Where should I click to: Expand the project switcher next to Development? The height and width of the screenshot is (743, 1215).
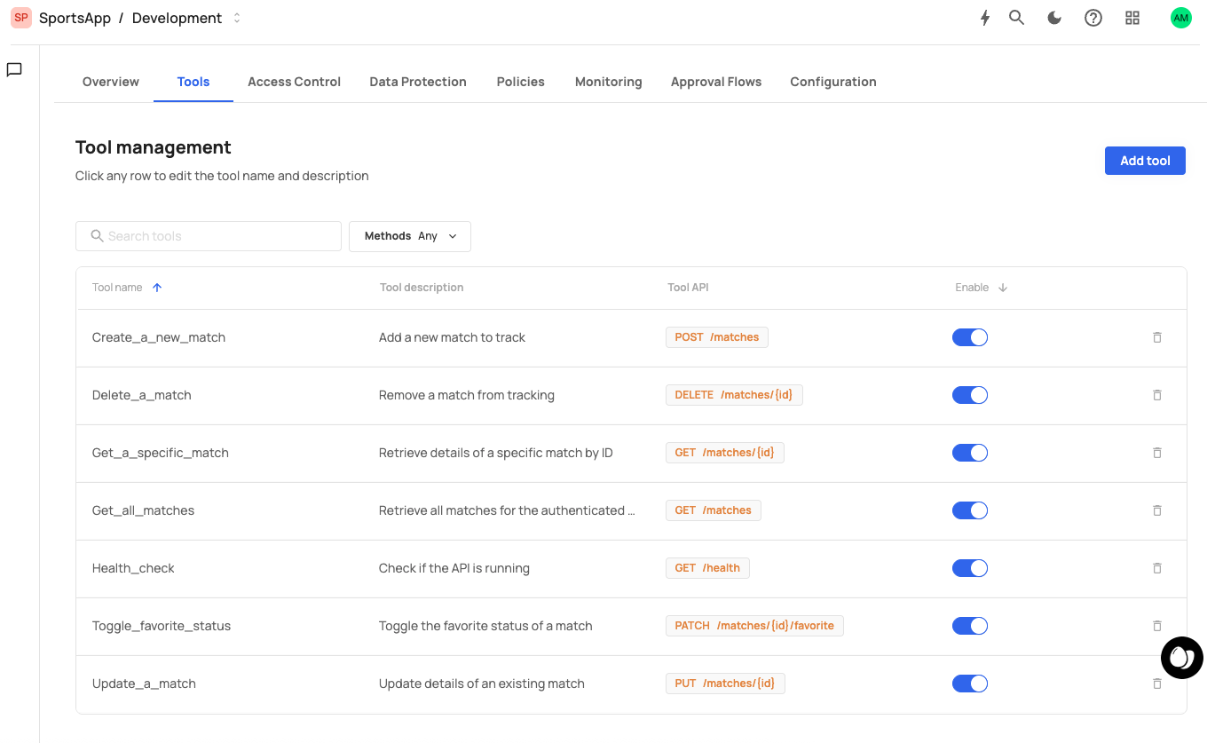(x=236, y=17)
